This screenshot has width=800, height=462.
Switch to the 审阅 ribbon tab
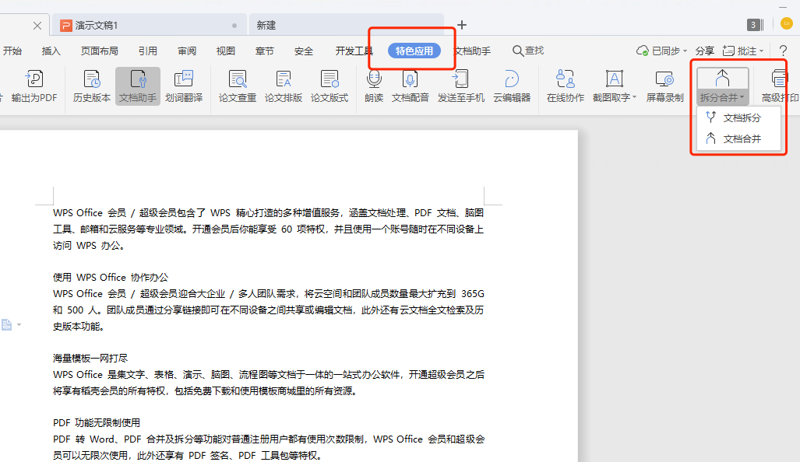click(187, 51)
